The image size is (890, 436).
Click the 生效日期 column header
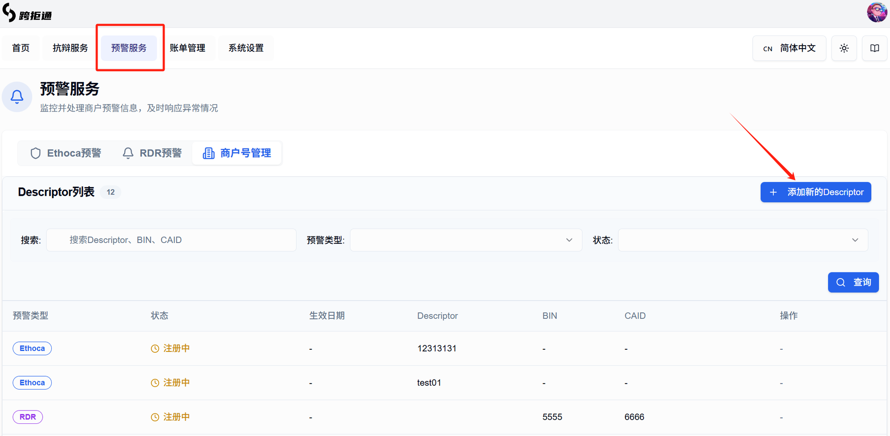pyautogui.click(x=327, y=315)
